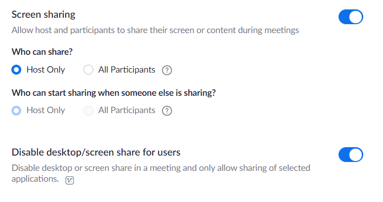Click 'All Participants' label under Who can share
Image resolution: width=383 pixels, height=202 pixels.
[x=127, y=70]
